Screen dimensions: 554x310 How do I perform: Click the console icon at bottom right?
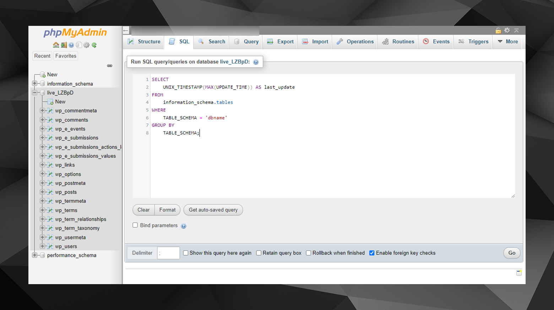519,273
